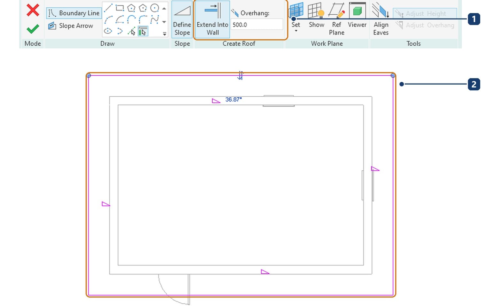Click the Overhang value field
486x306 pixels.
[257, 25]
